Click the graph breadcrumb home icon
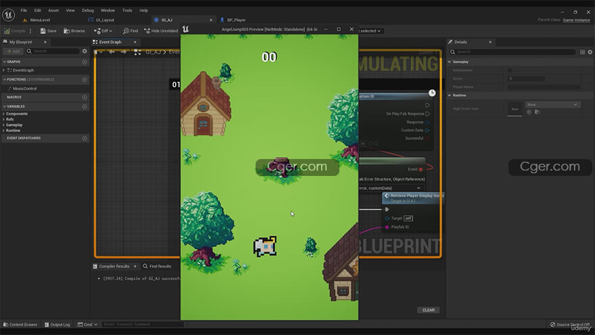Screen dimensions: 595x335 [x=137, y=52]
